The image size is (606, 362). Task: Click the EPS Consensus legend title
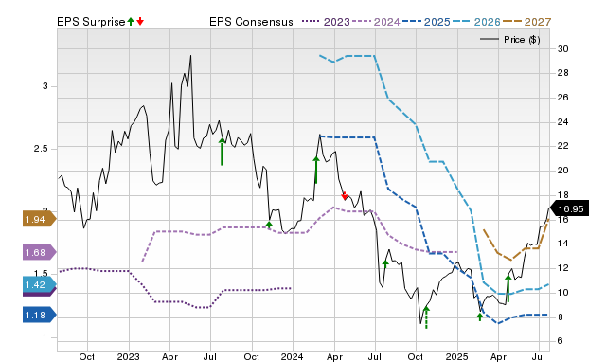tap(251, 22)
